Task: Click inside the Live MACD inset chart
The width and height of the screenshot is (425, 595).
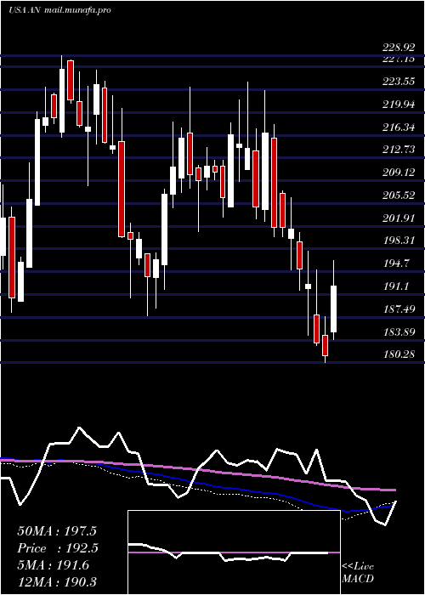Action: click(234, 552)
